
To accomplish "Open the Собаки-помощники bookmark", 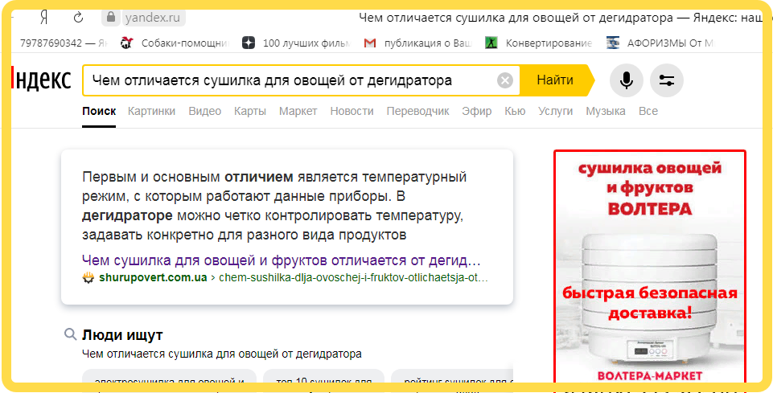I will tap(175, 43).
